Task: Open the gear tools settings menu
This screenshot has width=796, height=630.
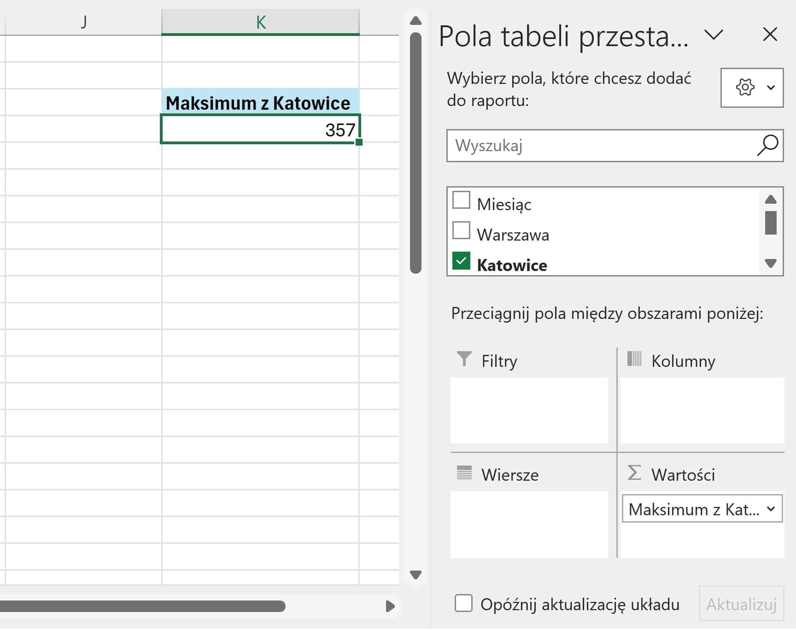Action: (751, 88)
